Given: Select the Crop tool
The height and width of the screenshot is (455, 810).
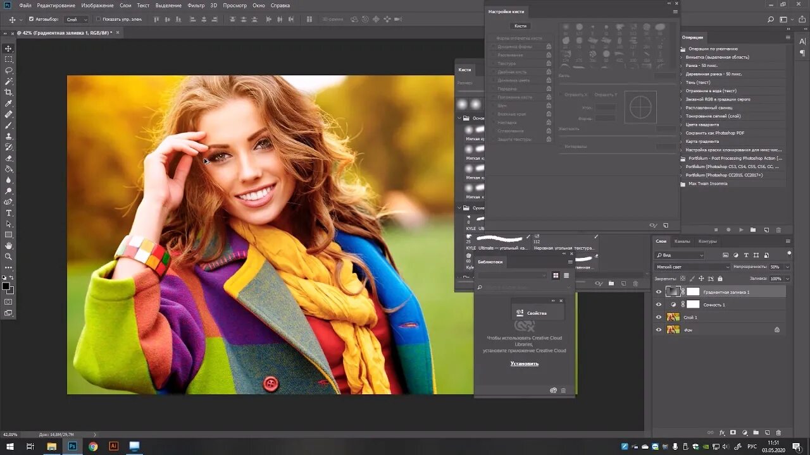Looking at the screenshot, I should [x=9, y=92].
